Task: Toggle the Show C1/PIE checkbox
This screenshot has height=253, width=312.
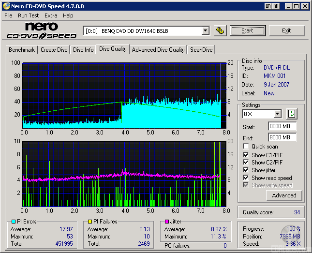Action: tap(246, 155)
